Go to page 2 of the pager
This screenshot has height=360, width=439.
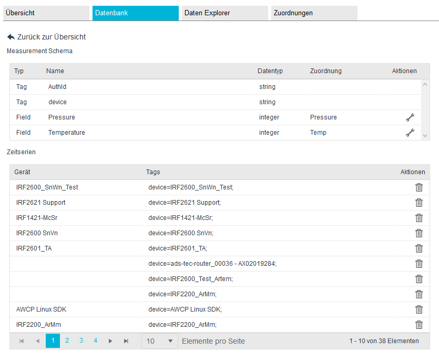pyautogui.click(x=67, y=341)
